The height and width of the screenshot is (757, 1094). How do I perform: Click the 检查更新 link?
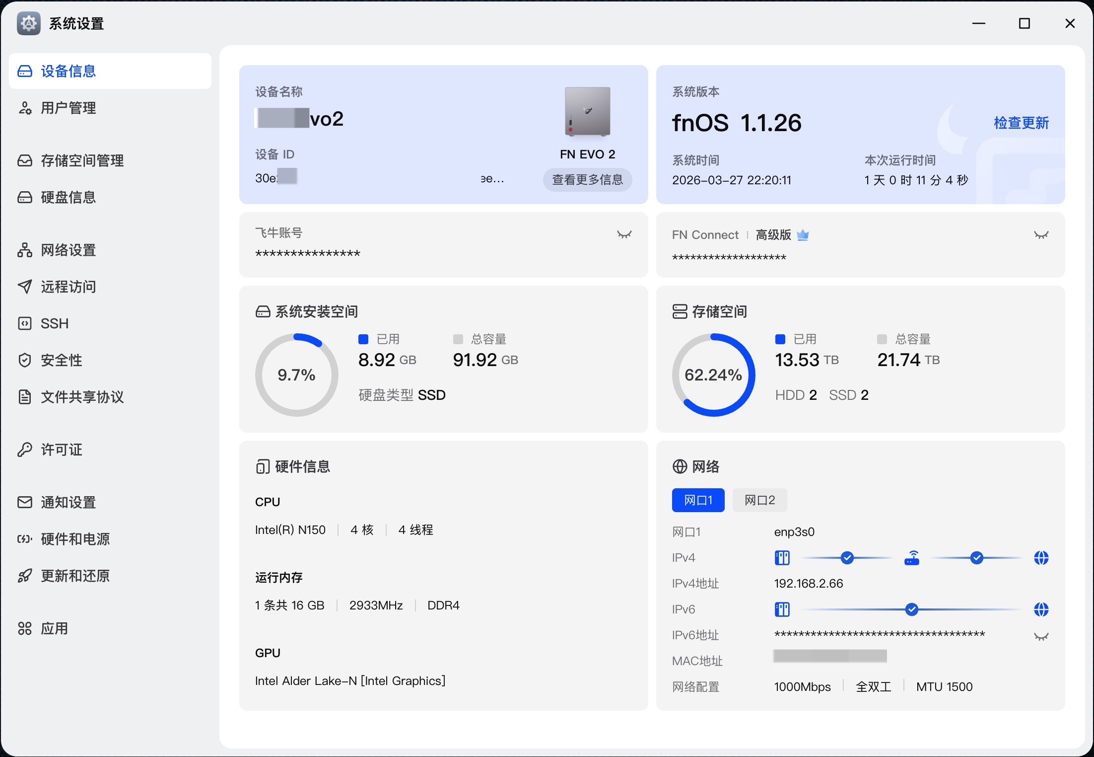click(1021, 123)
